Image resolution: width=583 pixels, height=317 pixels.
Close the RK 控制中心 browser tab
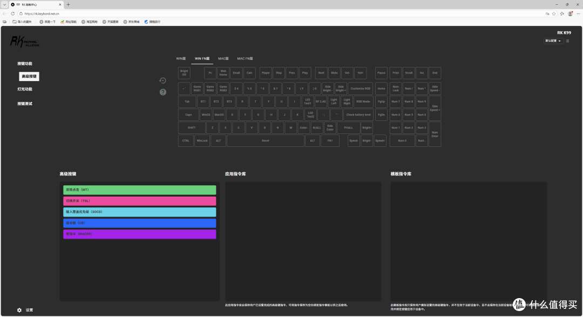[x=60, y=4]
